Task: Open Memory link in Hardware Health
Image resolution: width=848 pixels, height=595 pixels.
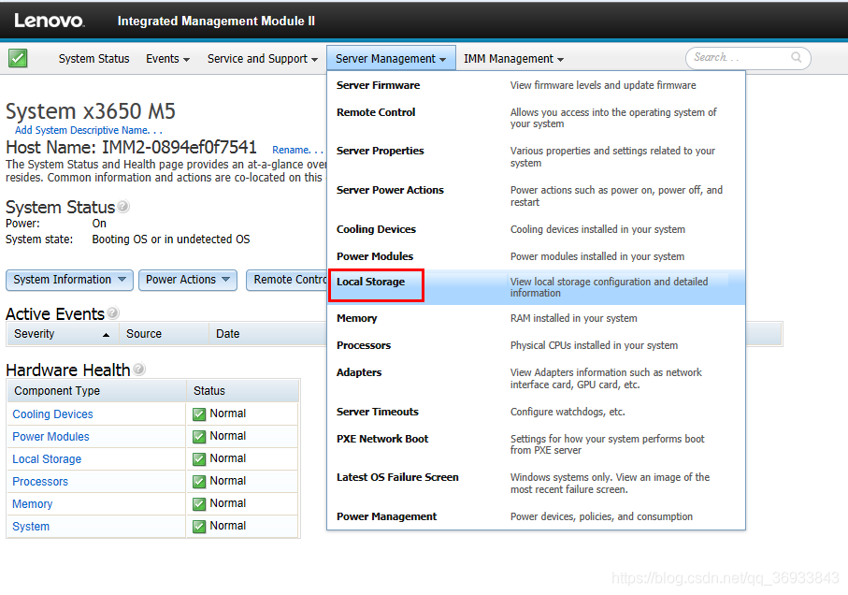Action: tap(32, 504)
